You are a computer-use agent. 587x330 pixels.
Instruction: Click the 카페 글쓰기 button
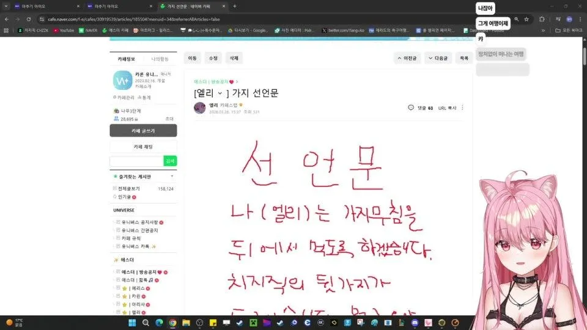pyautogui.click(x=143, y=131)
